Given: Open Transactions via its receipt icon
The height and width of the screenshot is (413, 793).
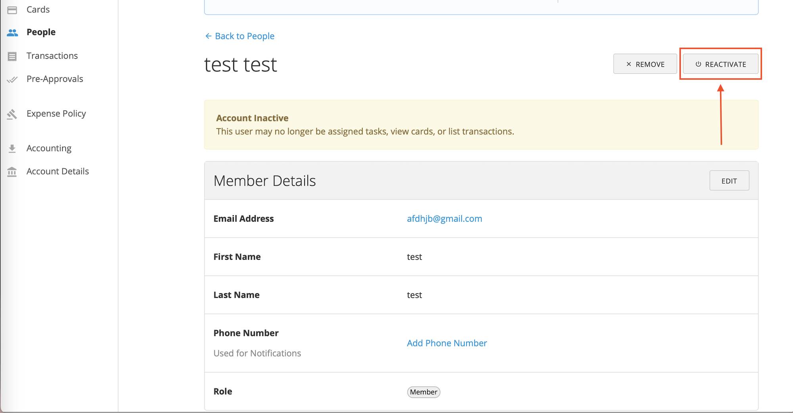Looking at the screenshot, I should [x=12, y=56].
